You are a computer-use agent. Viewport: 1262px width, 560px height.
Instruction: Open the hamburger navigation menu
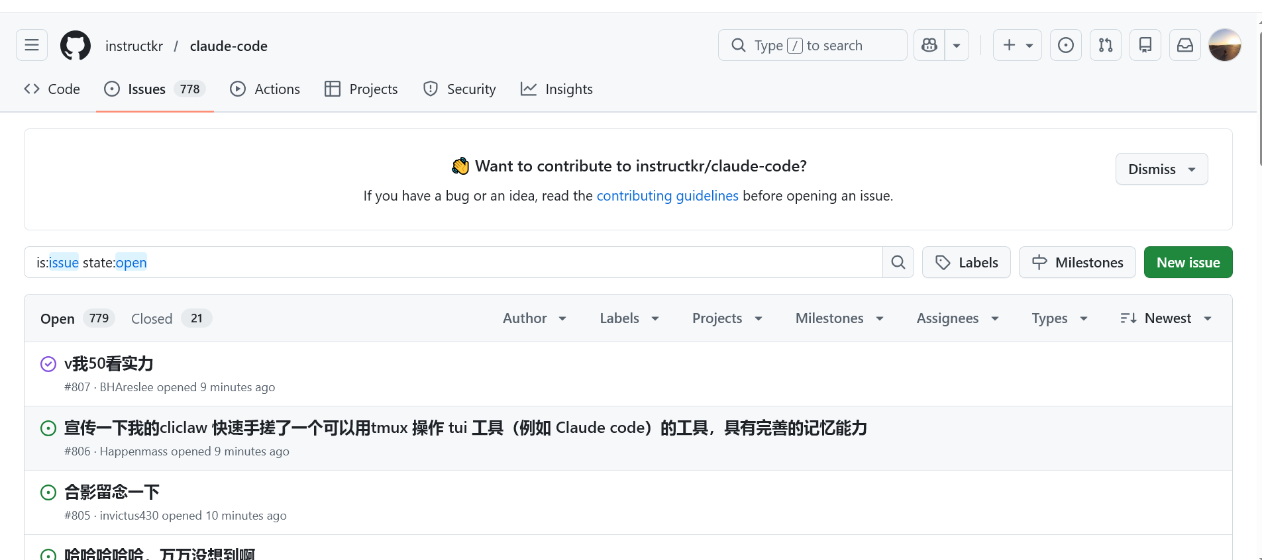32,45
